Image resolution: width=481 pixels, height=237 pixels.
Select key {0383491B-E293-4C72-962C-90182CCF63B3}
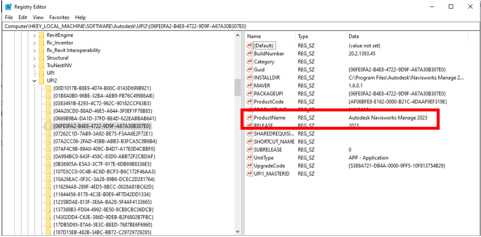pos(102,104)
